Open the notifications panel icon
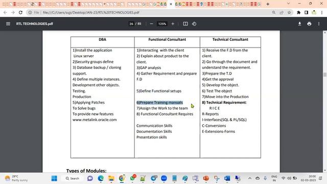The image size is (327, 184). coord(320,178)
